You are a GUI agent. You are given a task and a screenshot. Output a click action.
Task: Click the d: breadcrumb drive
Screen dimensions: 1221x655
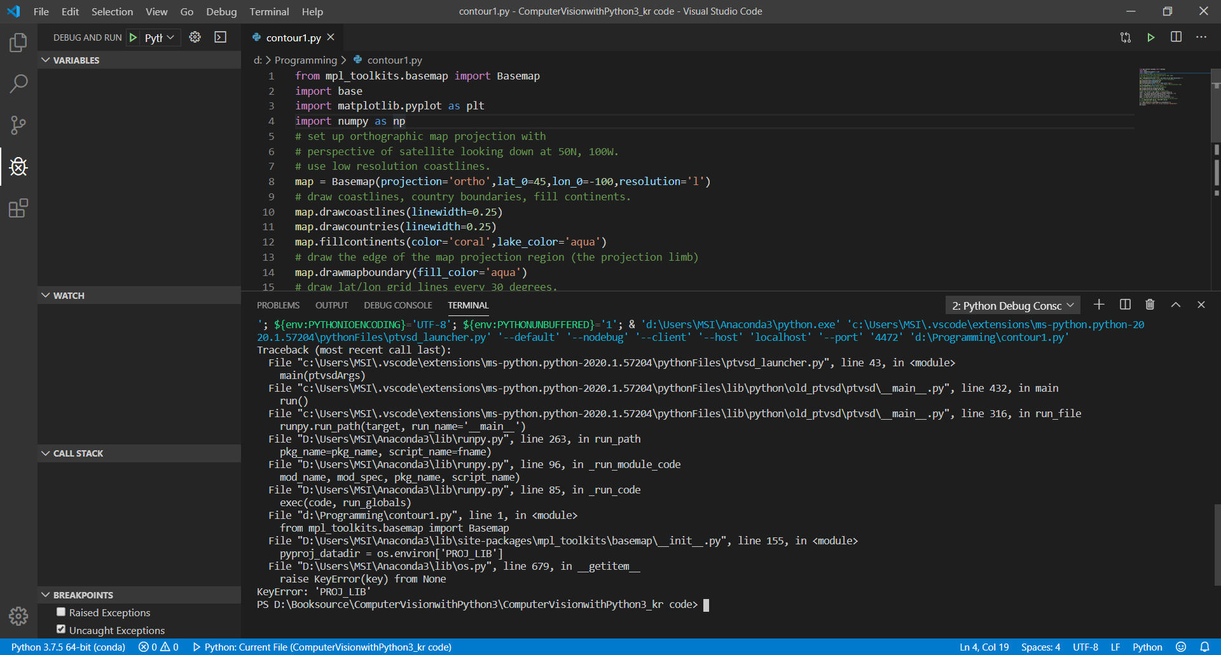tap(258, 60)
